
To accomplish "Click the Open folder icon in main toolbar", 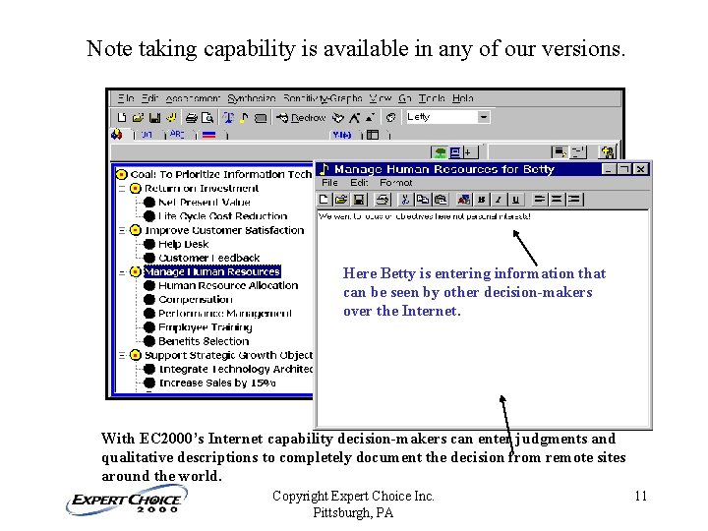I will pos(138,118).
